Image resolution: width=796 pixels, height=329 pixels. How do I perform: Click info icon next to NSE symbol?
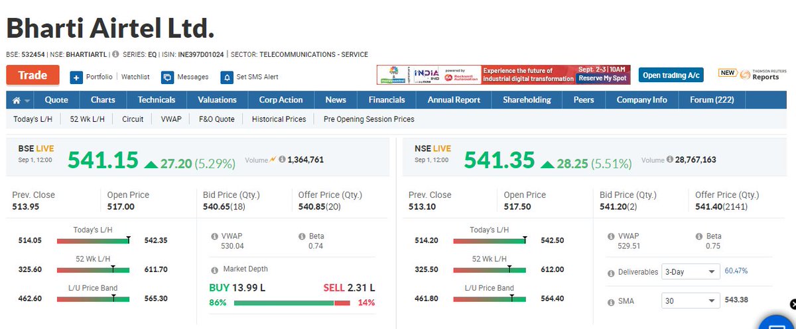point(115,54)
